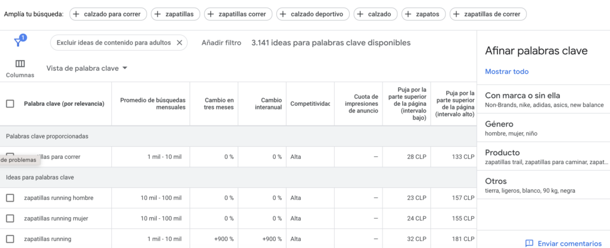Open the filter funnel icon

point(18,42)
